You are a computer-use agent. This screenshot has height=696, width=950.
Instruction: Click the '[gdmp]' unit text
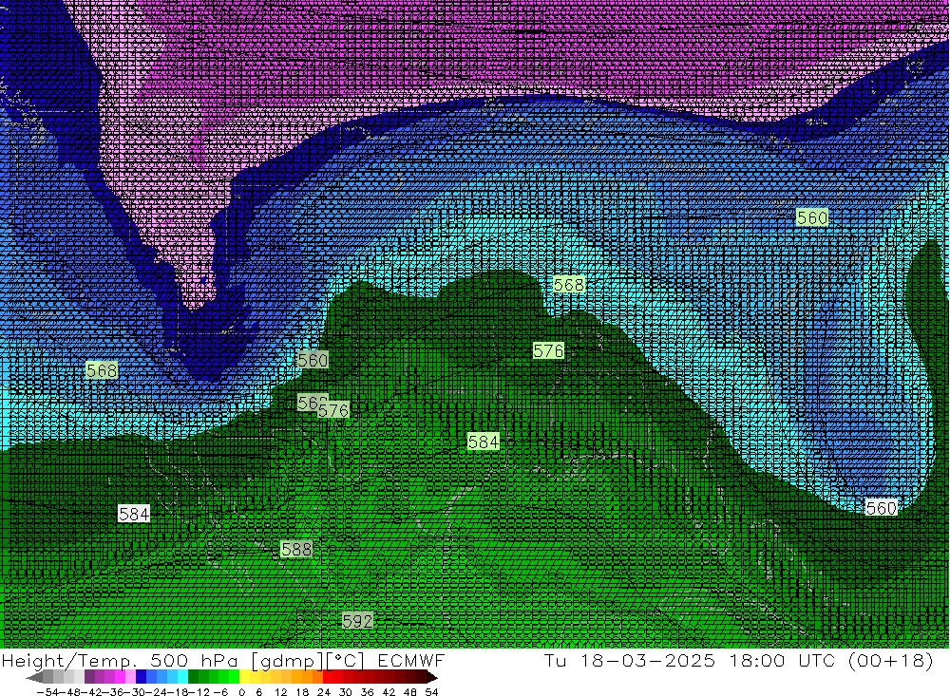(289, 661)
